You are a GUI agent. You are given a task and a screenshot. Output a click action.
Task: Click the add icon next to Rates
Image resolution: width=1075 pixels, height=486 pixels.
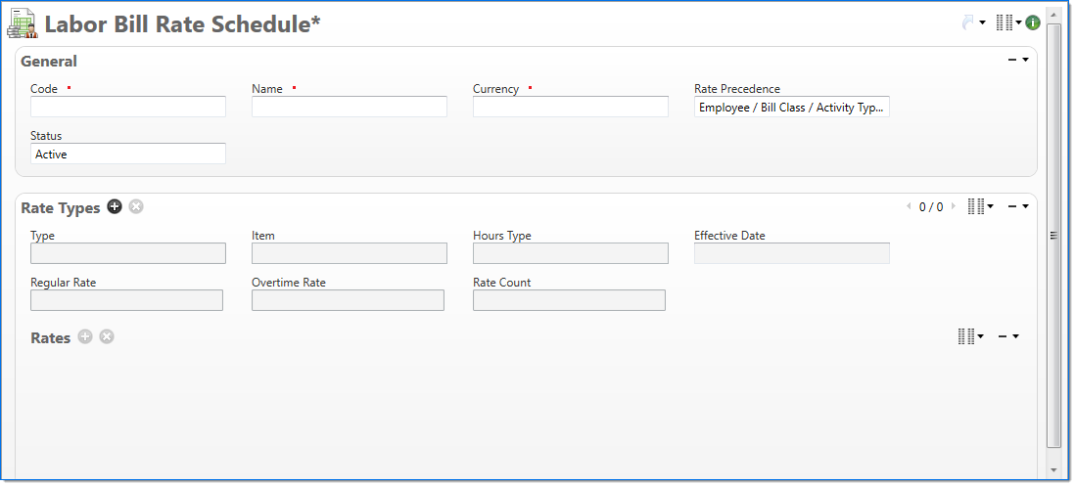coord(85,336)
